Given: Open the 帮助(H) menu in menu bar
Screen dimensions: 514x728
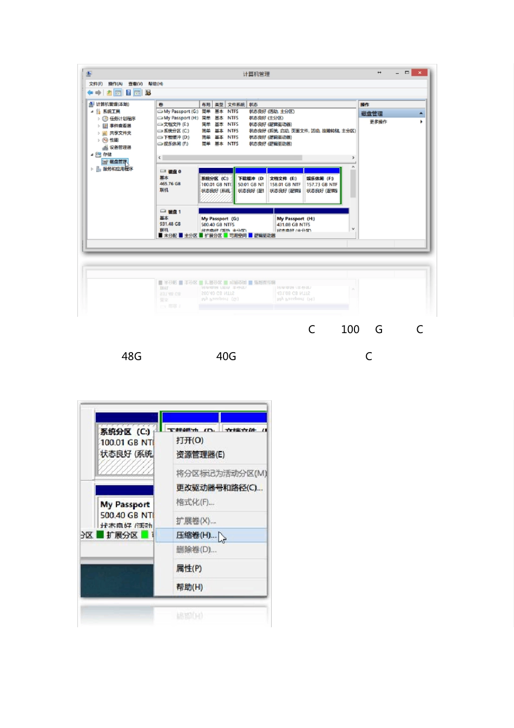Looking at the screenshot, I should point(155,84).
